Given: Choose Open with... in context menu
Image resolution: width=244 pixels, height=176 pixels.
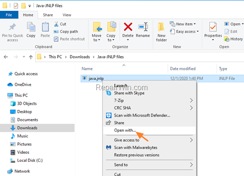Looking at the screenshot, I should tap(149, 130).
